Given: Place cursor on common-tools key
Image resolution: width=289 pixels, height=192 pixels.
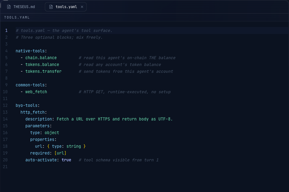Looking at the screenshot, I should 30,85.
